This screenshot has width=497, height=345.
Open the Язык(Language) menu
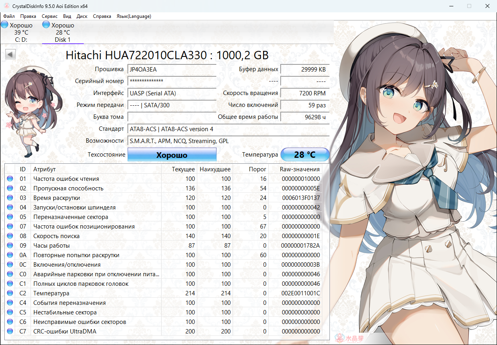(x=133, y=16)
